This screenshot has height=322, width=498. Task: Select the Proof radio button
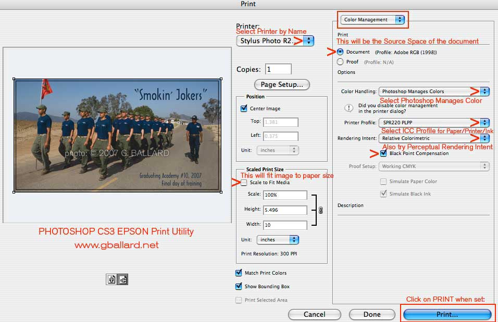(x=340, y=62)
